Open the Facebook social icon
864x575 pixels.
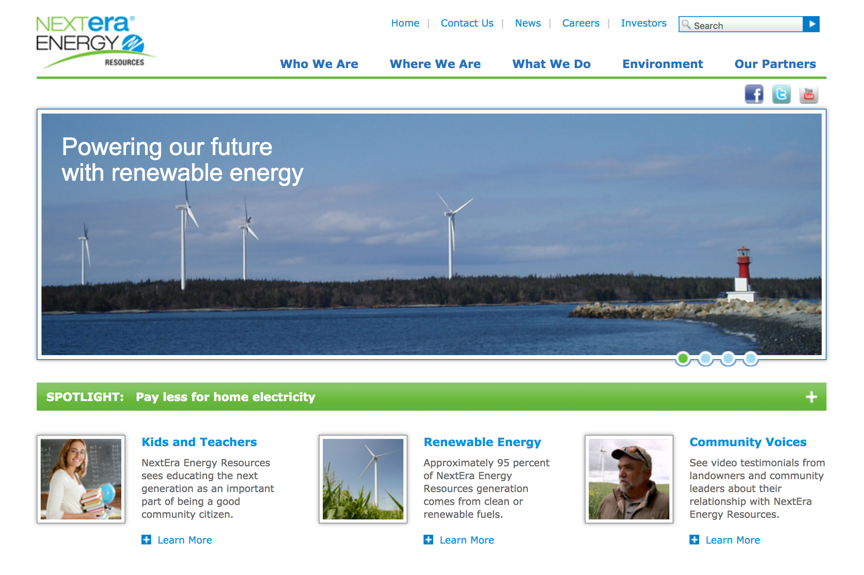[754, 95]
